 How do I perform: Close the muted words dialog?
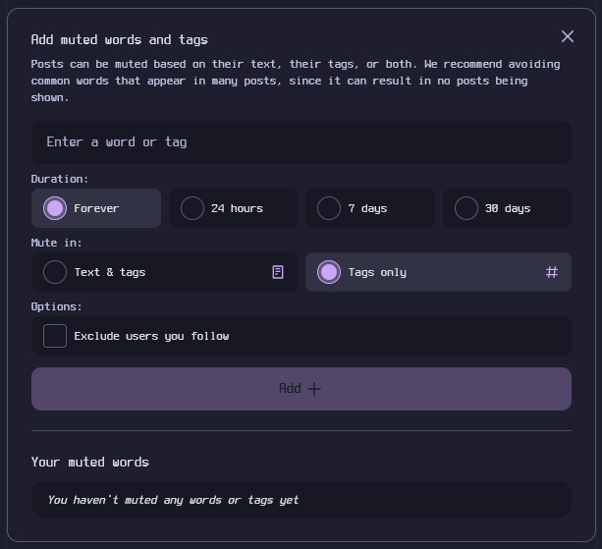[x=567, y=36]
